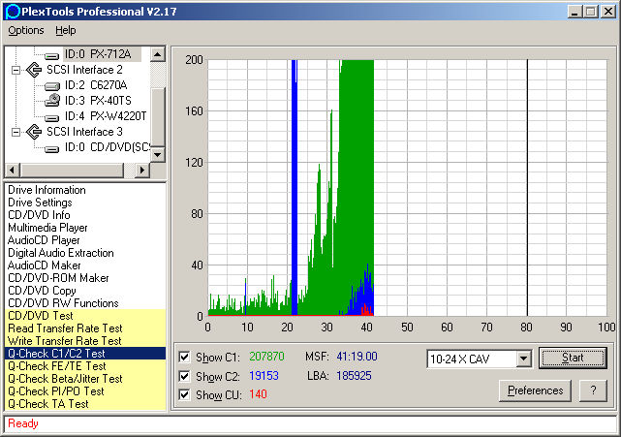Viewport: 621px width, 437px height.
Task: Open AudioCD Player function
Action: pyautogui.click(x=85, y=240)
